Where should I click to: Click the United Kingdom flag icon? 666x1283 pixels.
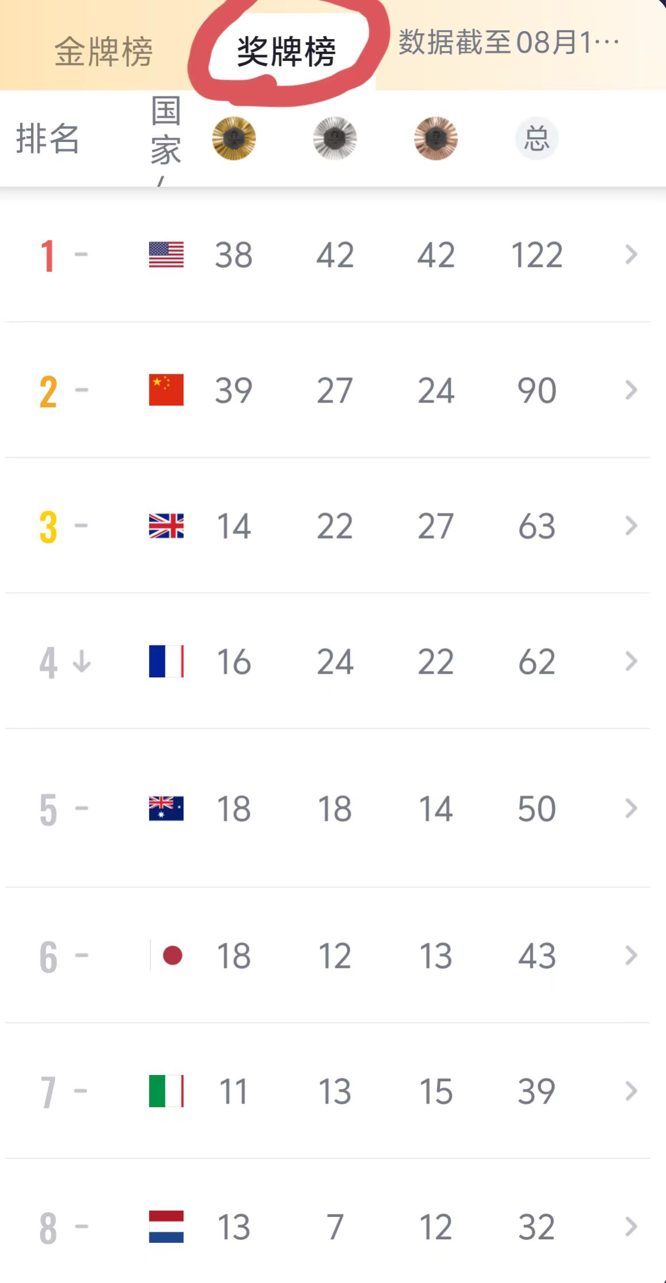(x=166, y=525)
